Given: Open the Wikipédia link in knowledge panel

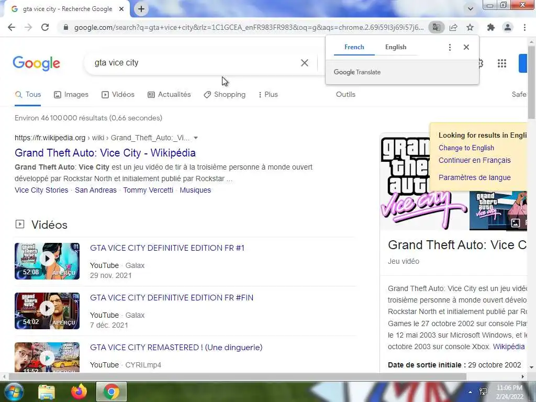Looking at the screenshot, I should click(509, 347).
